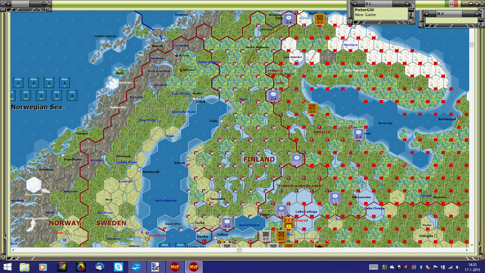Open File Explorer from the taskbar

25,267
